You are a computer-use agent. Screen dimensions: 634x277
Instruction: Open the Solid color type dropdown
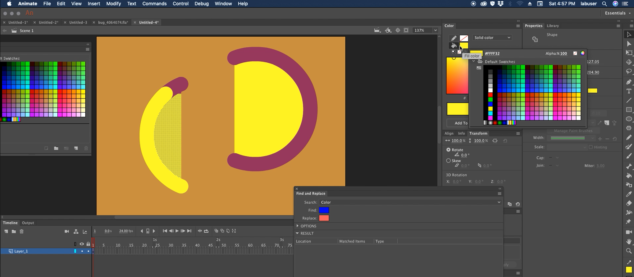(492, 37)
